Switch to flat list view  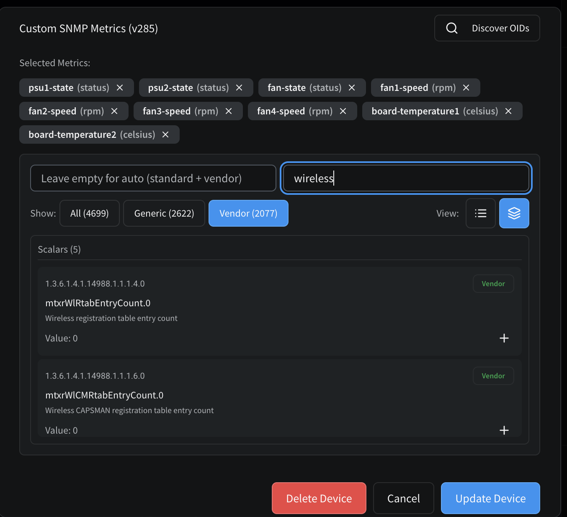[481, 213]
